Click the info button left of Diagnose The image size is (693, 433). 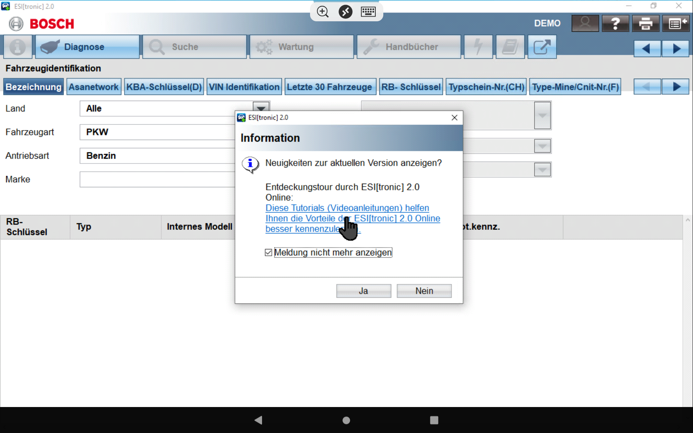click(x=18, y=47)
